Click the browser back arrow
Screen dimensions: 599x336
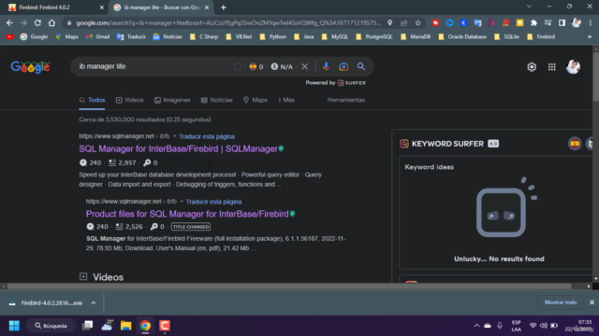[9, 22]
